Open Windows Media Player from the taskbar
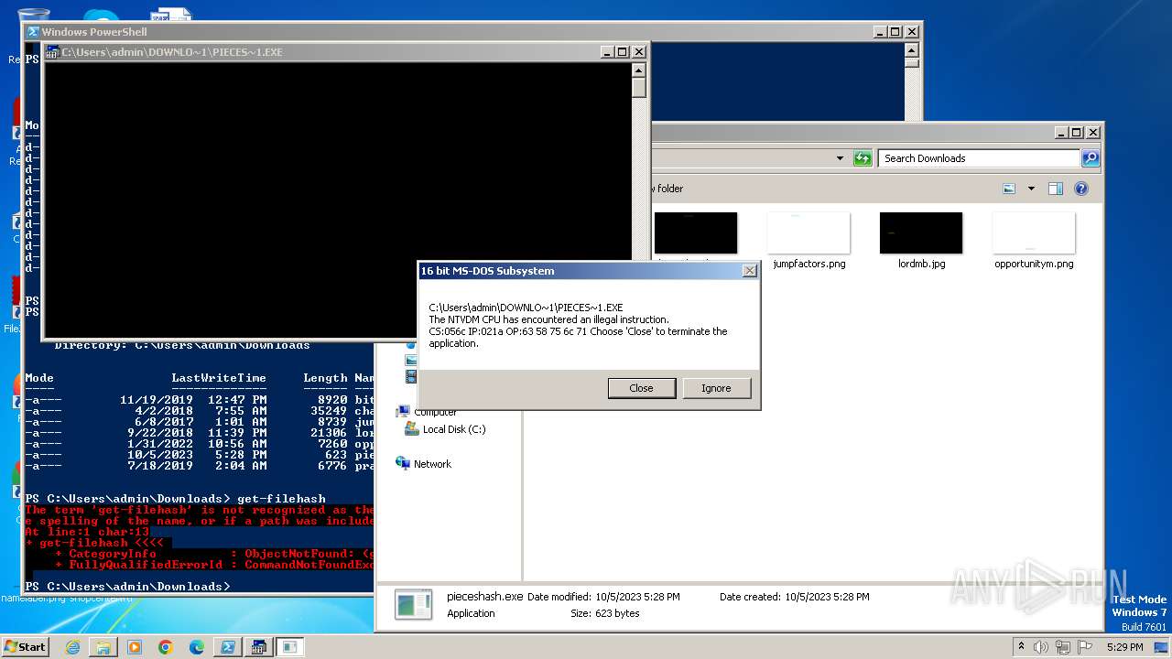The image size is (1172, 659). point(135,647)
